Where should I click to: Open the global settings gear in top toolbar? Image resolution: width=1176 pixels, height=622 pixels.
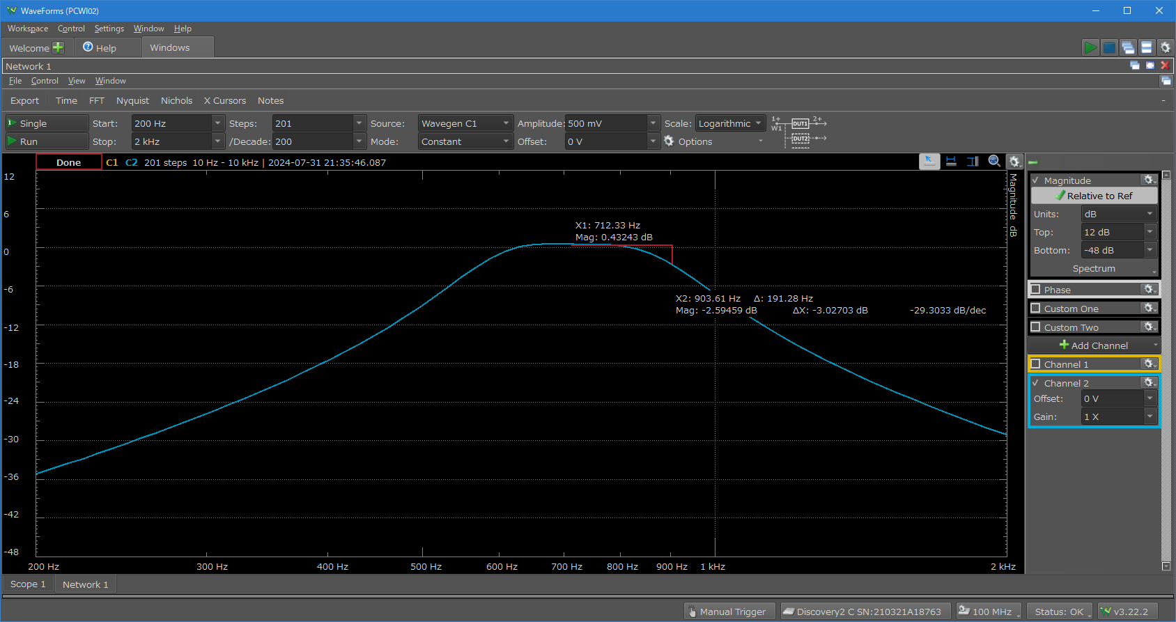[1166, 47]
